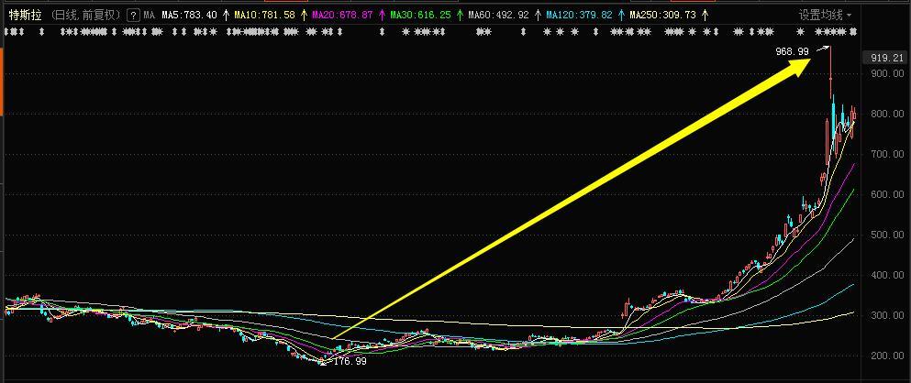The height and width of the screenshot is (383, 911).
Task: Open the 日线, 前复权 period selector
Action: click(84, 15)
